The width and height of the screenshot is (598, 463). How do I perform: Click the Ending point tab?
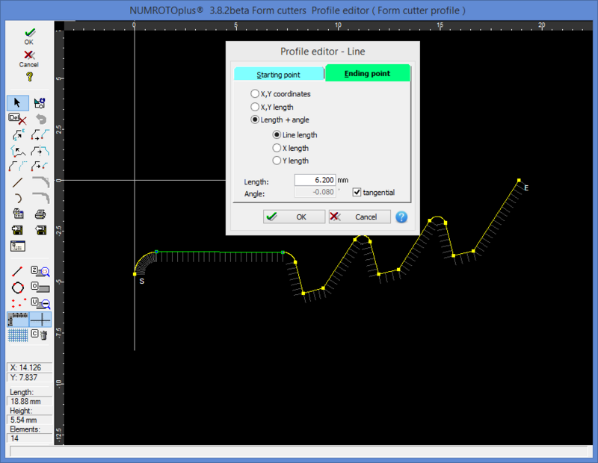[x=368, y=73]
